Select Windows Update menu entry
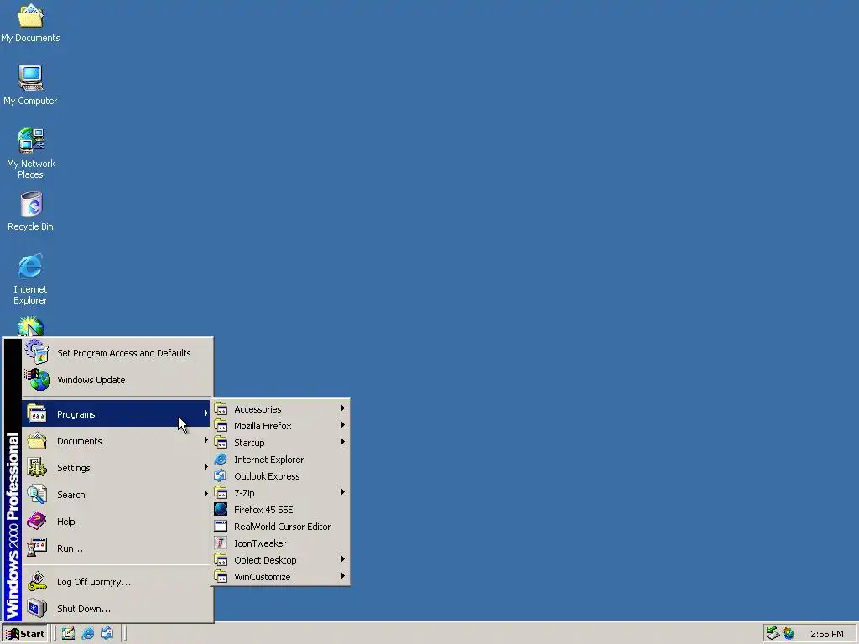Image resolution: width=859 pixels, height=644 pixels. pos(117,380)
